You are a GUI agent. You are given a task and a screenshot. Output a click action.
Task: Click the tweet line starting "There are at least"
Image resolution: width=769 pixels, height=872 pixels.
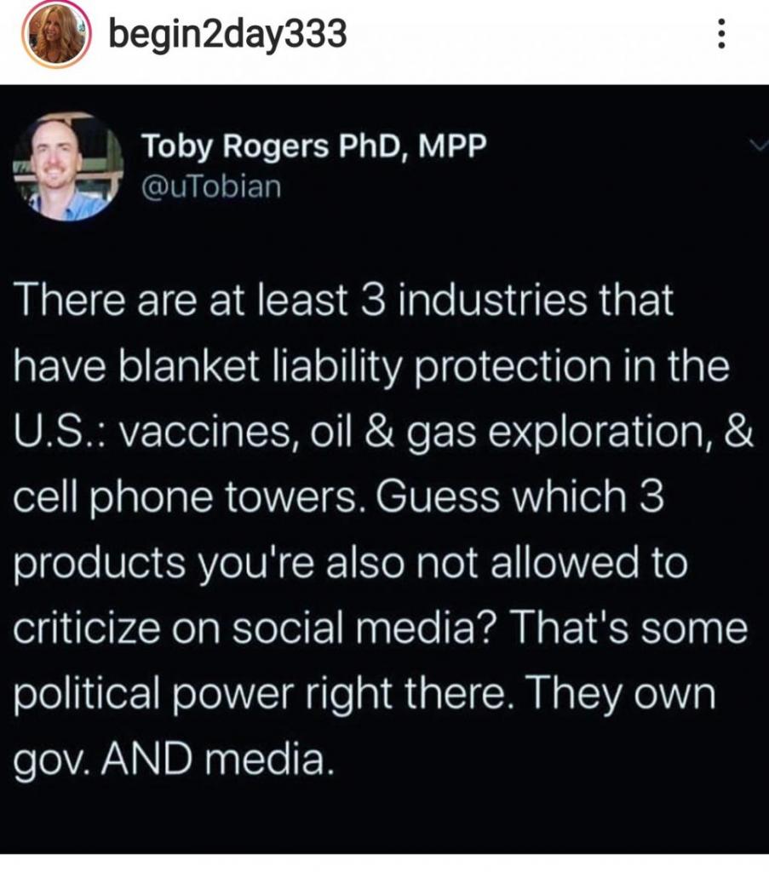[347, 302]
